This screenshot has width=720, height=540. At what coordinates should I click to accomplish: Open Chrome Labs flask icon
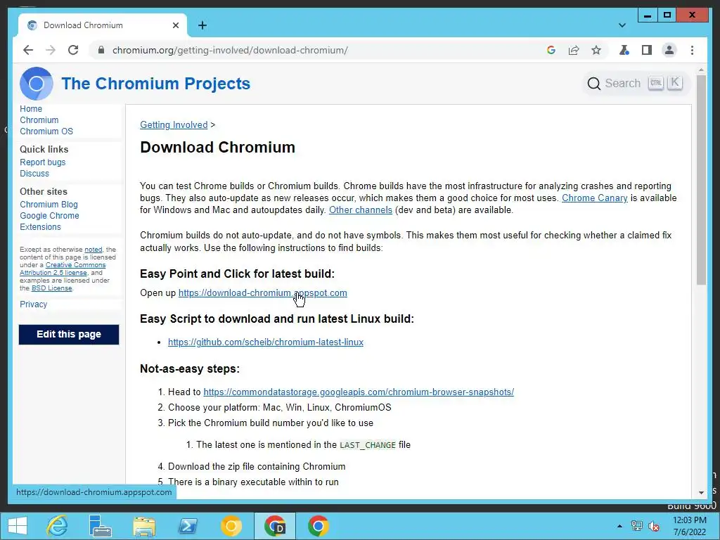(x=624, y=50)
